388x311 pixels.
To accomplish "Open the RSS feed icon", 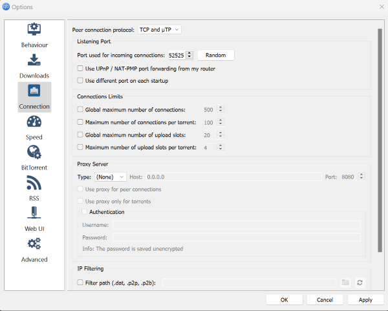I will 34,182.
